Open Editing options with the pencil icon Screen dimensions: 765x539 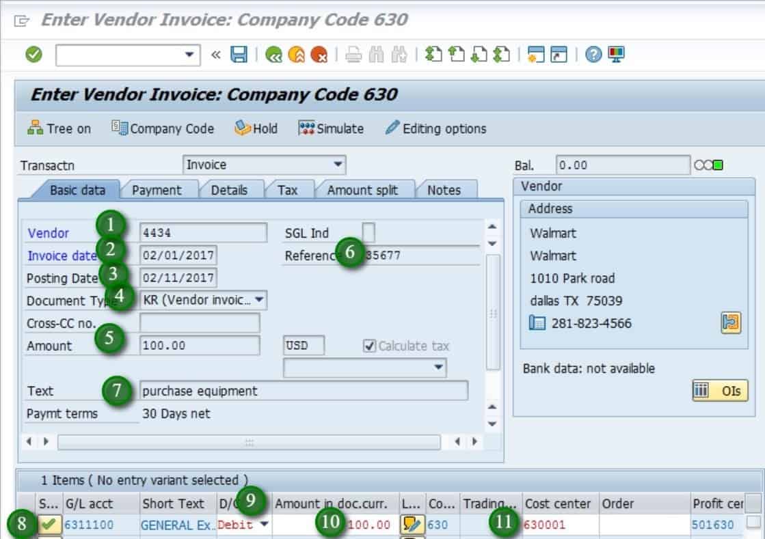pyautogui.click(x=435, y=128)
